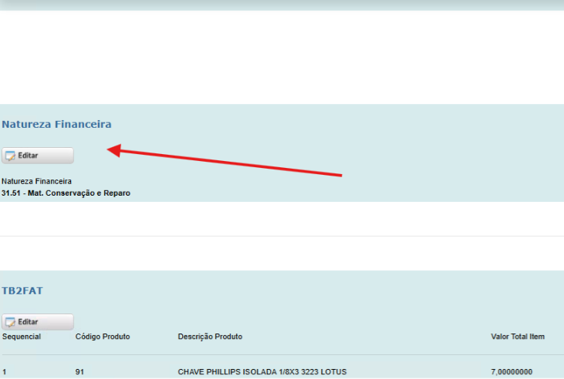Select the Natureza Financeira section heading
This screenshot has width=564, height=379.
click(x=56, y=124)
